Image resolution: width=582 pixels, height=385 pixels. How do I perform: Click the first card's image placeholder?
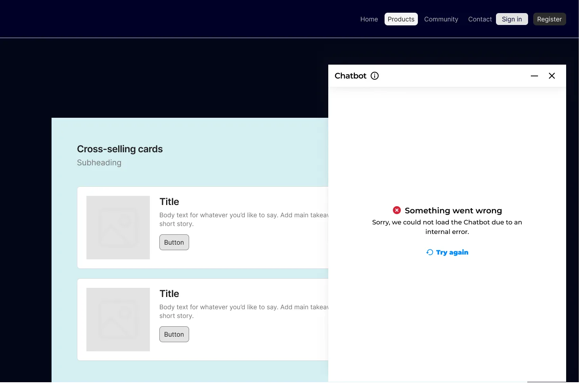point(118,228)
